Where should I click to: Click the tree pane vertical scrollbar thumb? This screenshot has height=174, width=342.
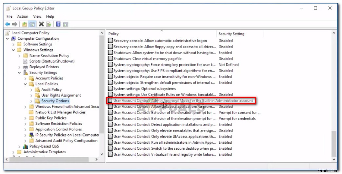point(102,84)
